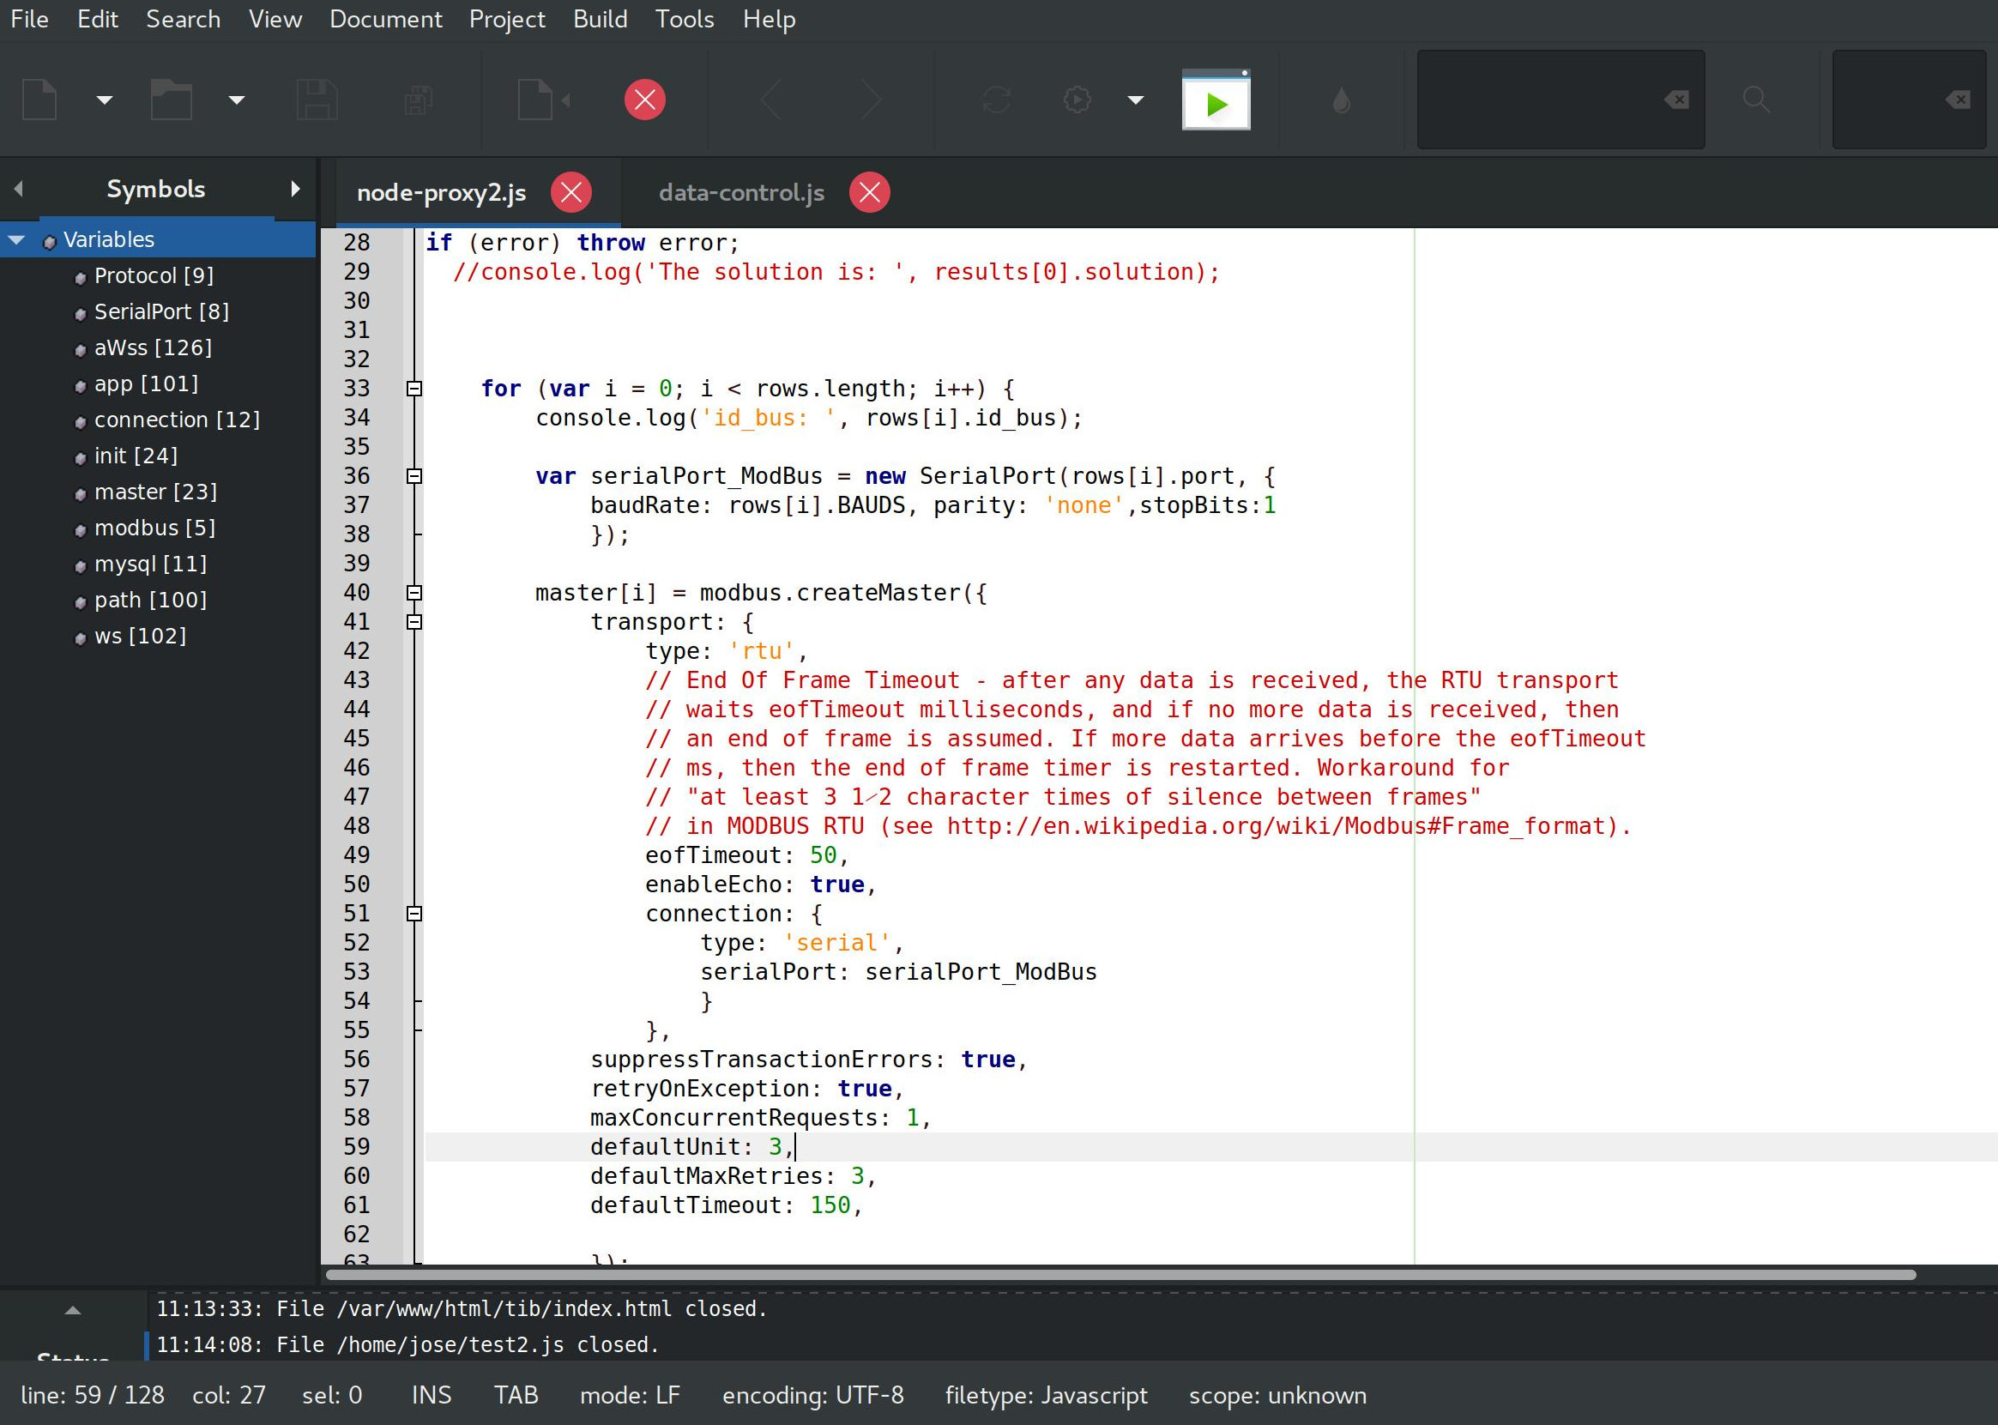Open dropdown arrow next to New file
The height and width of the screenshot is (1425, 1998).
(105, 100)
